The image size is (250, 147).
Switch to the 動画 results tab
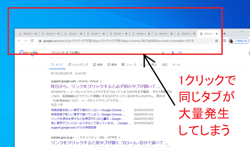click(x=112, y=65)
